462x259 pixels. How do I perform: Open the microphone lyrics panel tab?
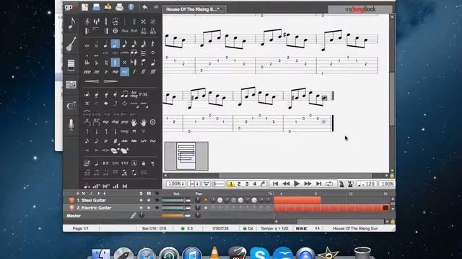[71, 124]
